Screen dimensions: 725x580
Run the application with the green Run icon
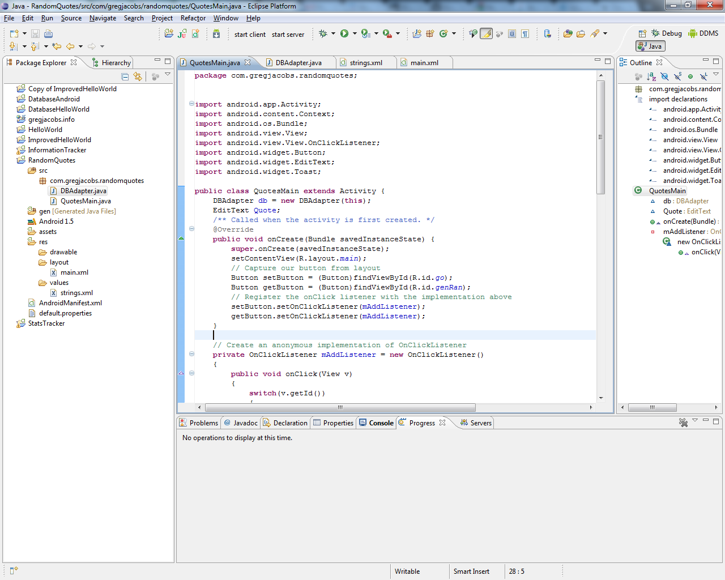point(344,34)
